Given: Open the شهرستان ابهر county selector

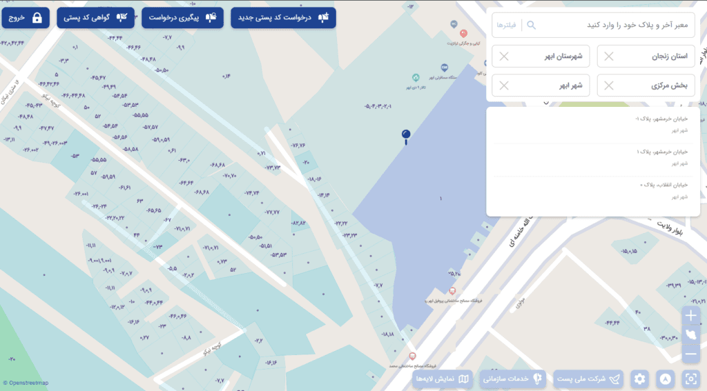Looking at the screenshot, I should click(x=541, y=57).
